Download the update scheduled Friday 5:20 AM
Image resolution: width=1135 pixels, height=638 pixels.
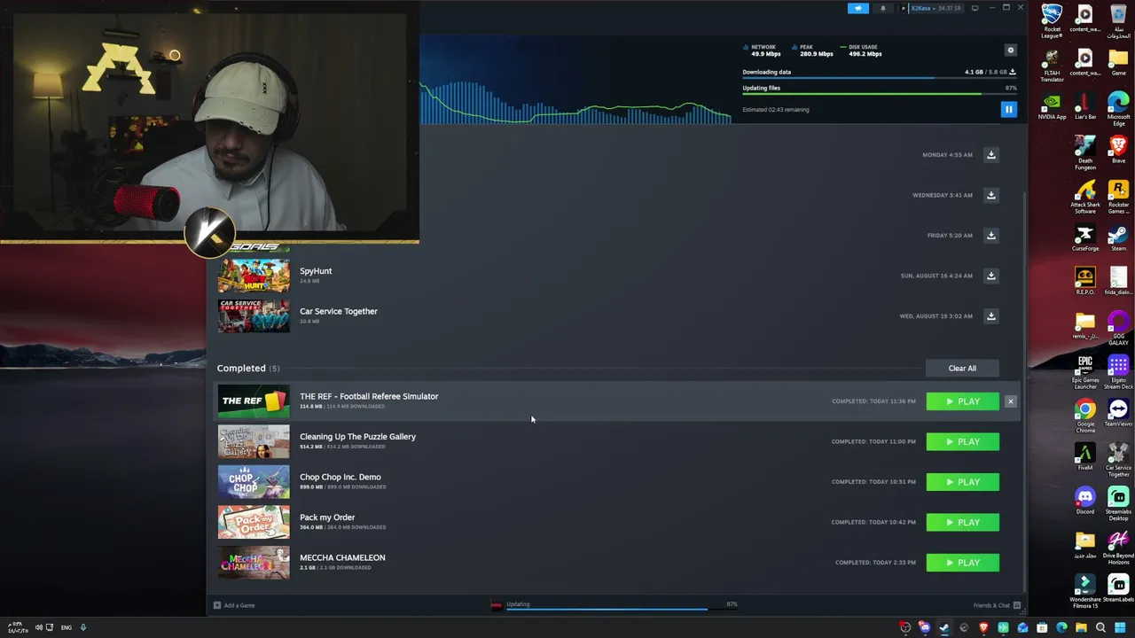point(991,236)
